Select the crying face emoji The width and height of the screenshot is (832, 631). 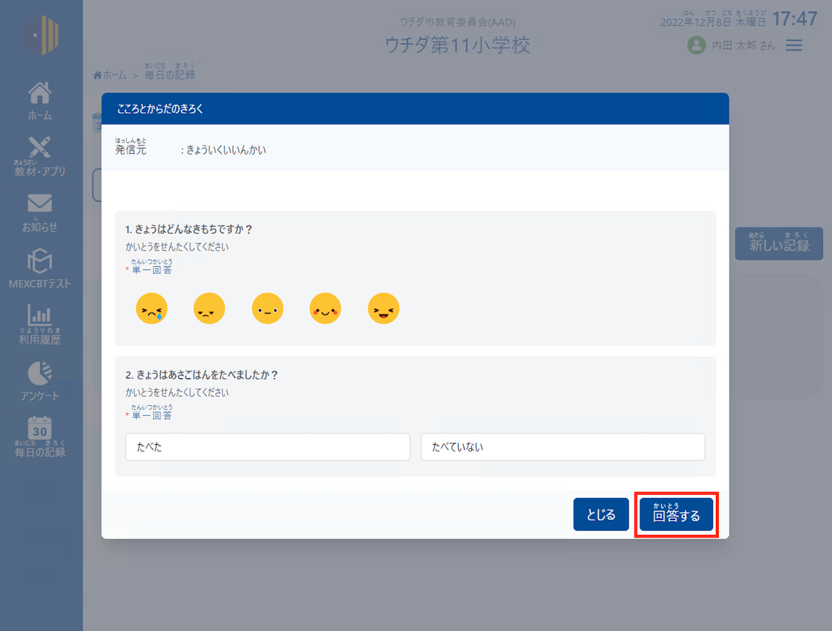151,308
